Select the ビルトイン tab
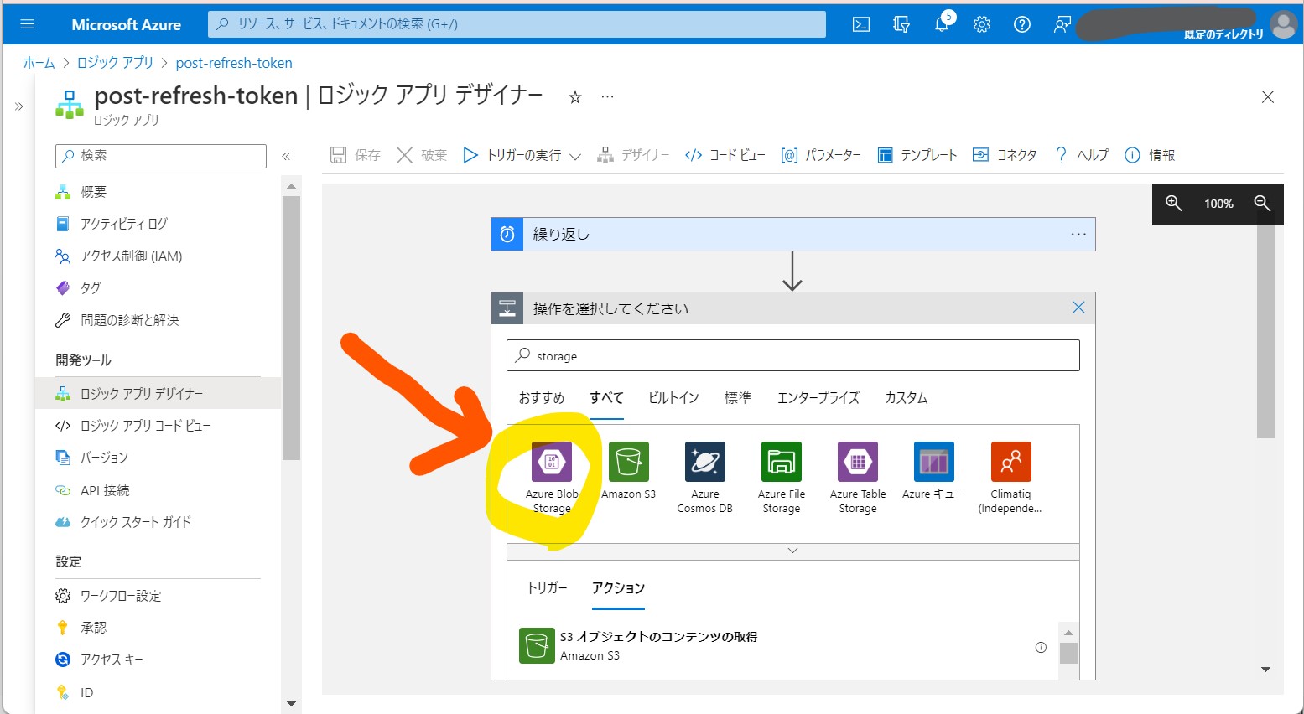Viewport: 1304px width, 714px height. point(673,398)
